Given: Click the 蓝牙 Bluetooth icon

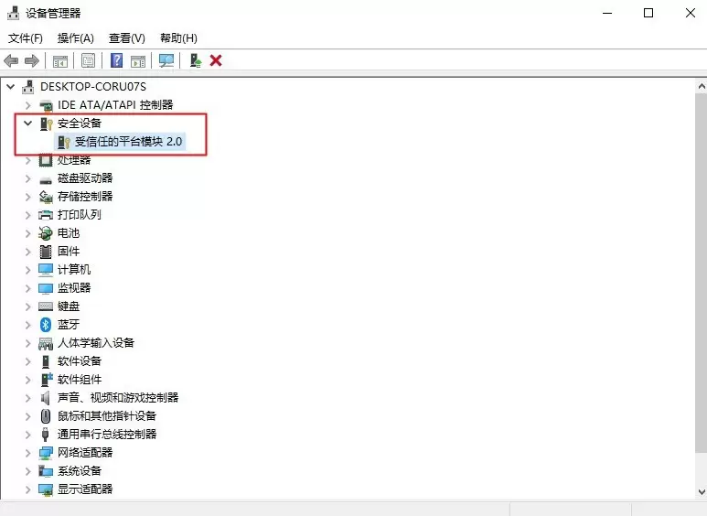Looking at the screenshot, I should coord(46,324).
